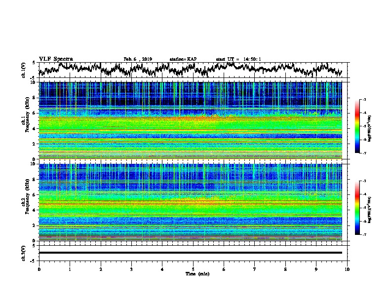The height and width of the screenshot is (302, 391).
Task: Click the ch.1 voltage waveform trace
Action: point(190,69)
